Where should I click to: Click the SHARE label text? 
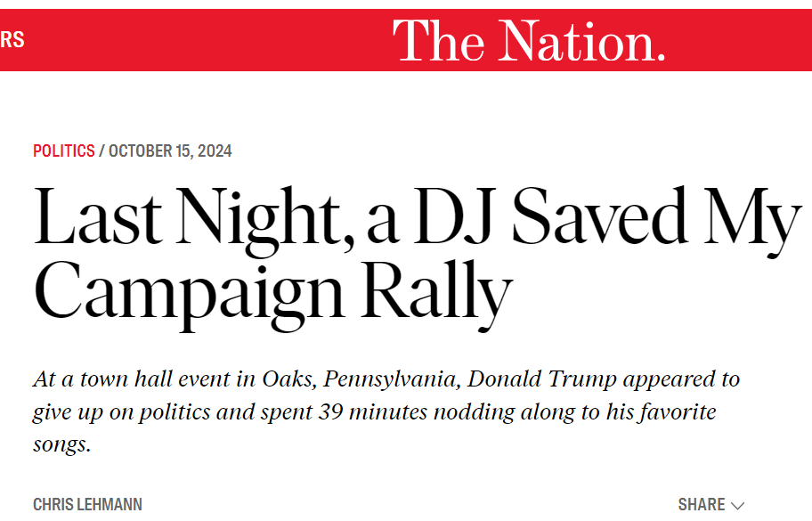click(x=701, y=504)
